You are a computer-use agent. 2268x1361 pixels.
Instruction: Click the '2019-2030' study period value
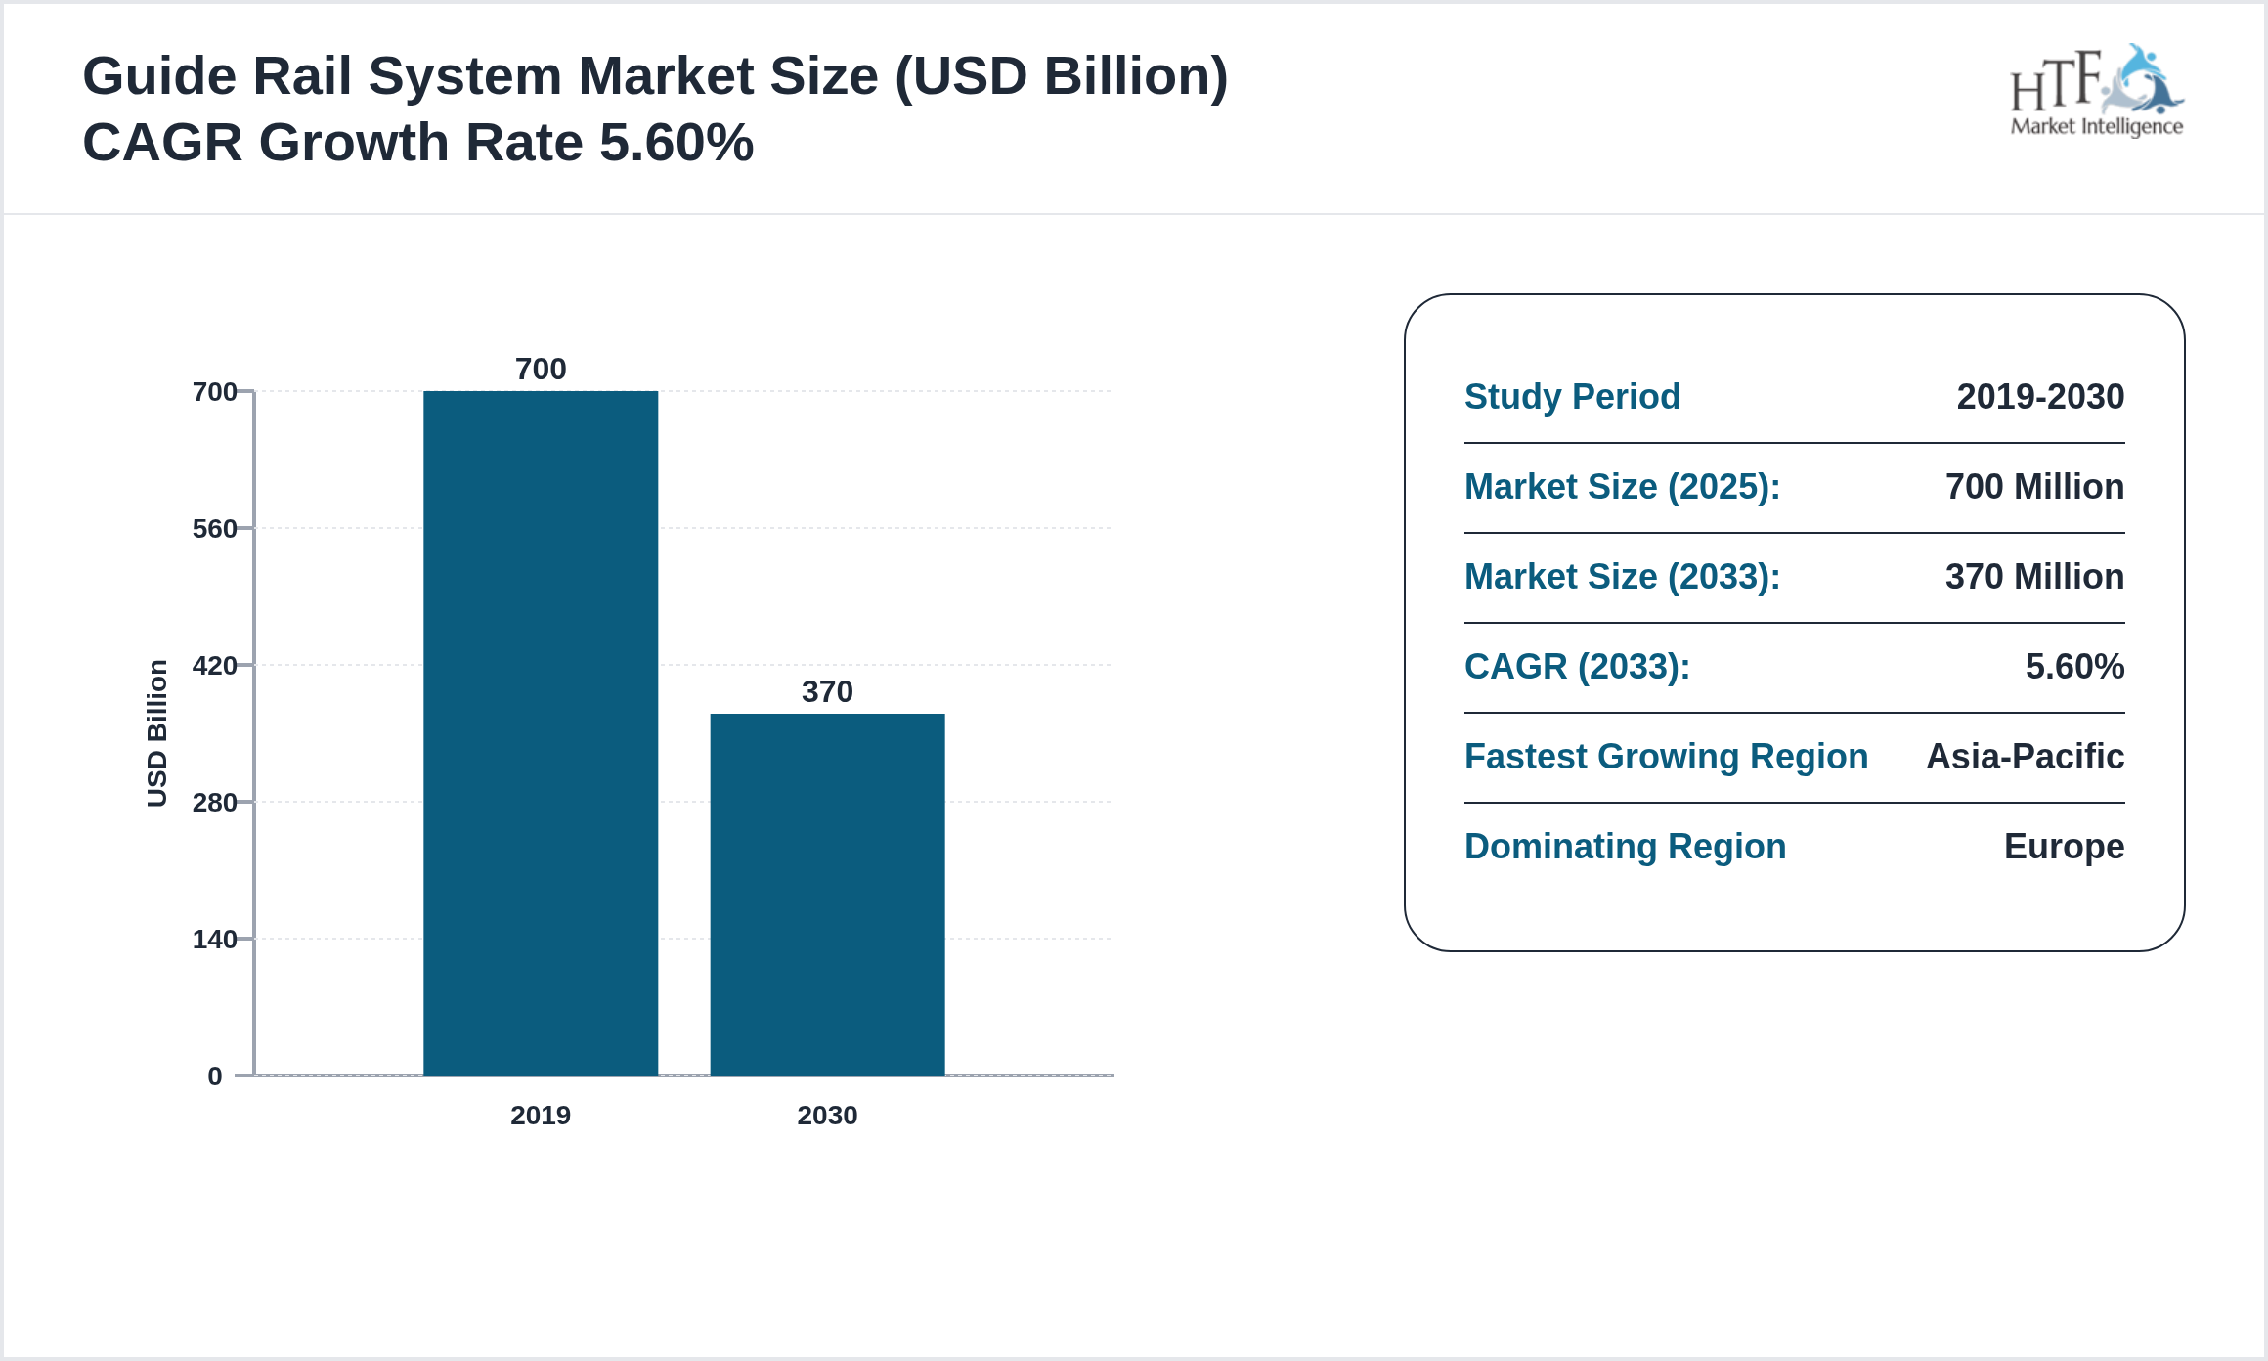pos(2040,397)
